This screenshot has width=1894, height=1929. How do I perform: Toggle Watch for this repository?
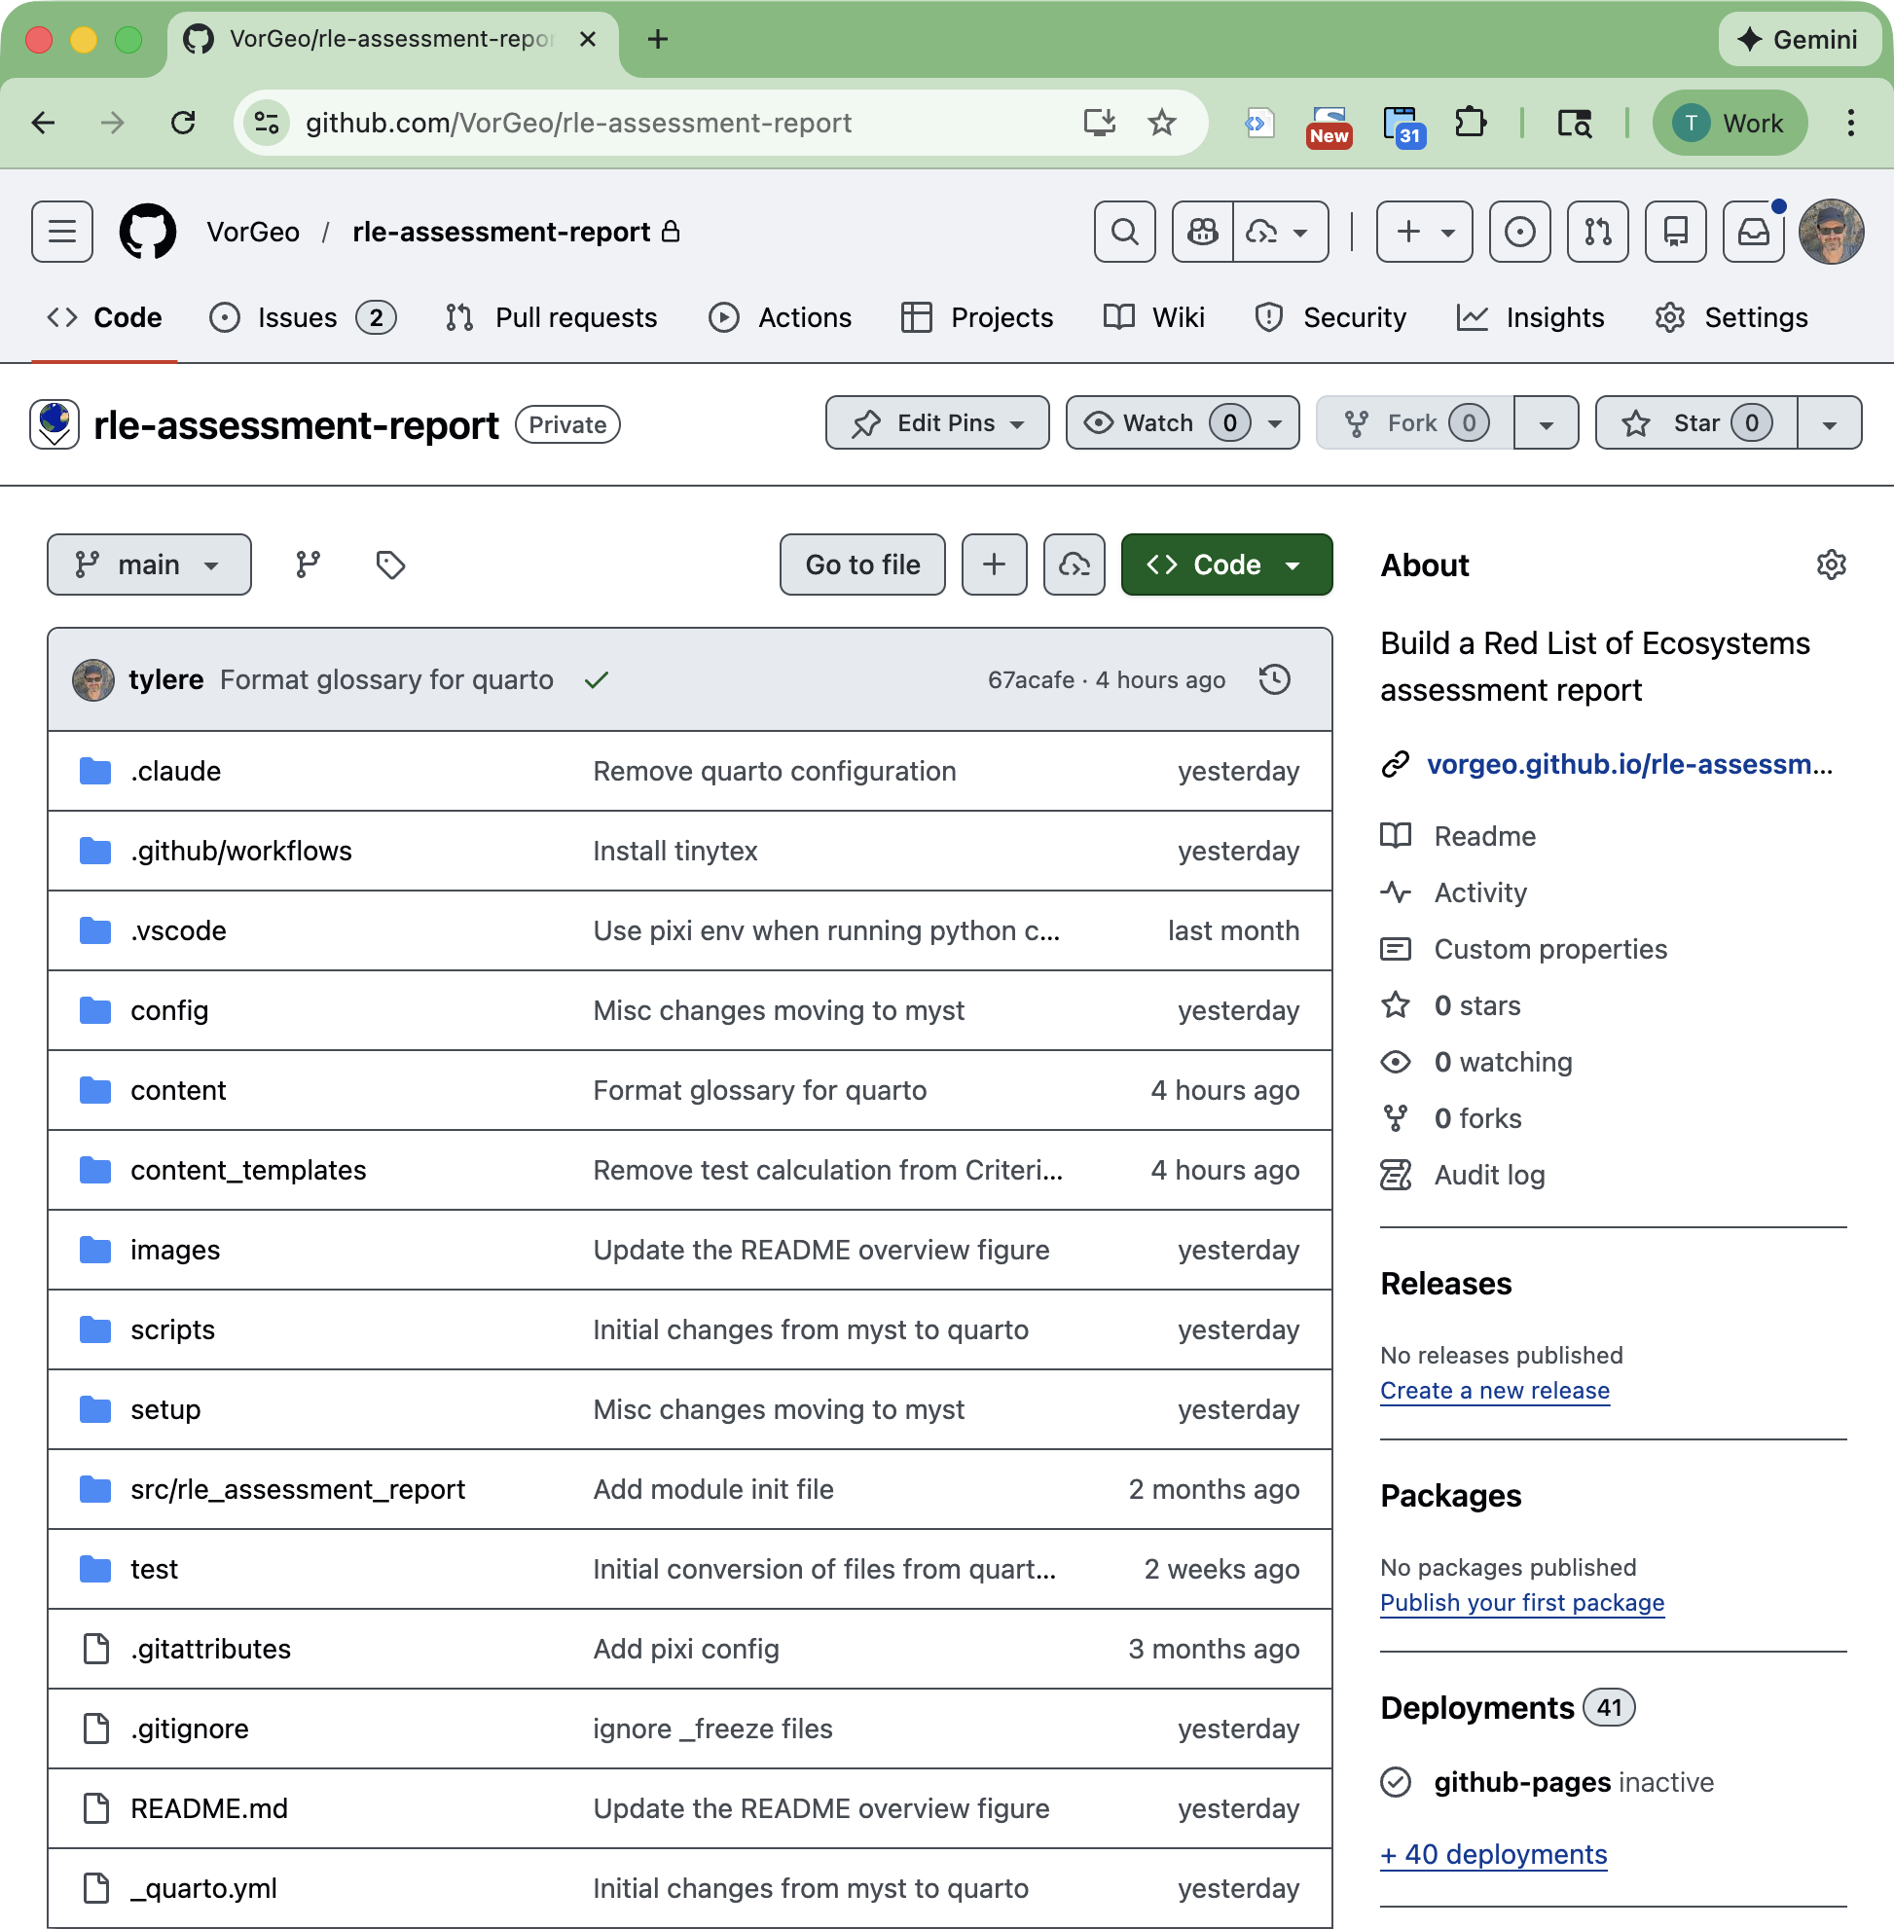1160,422
